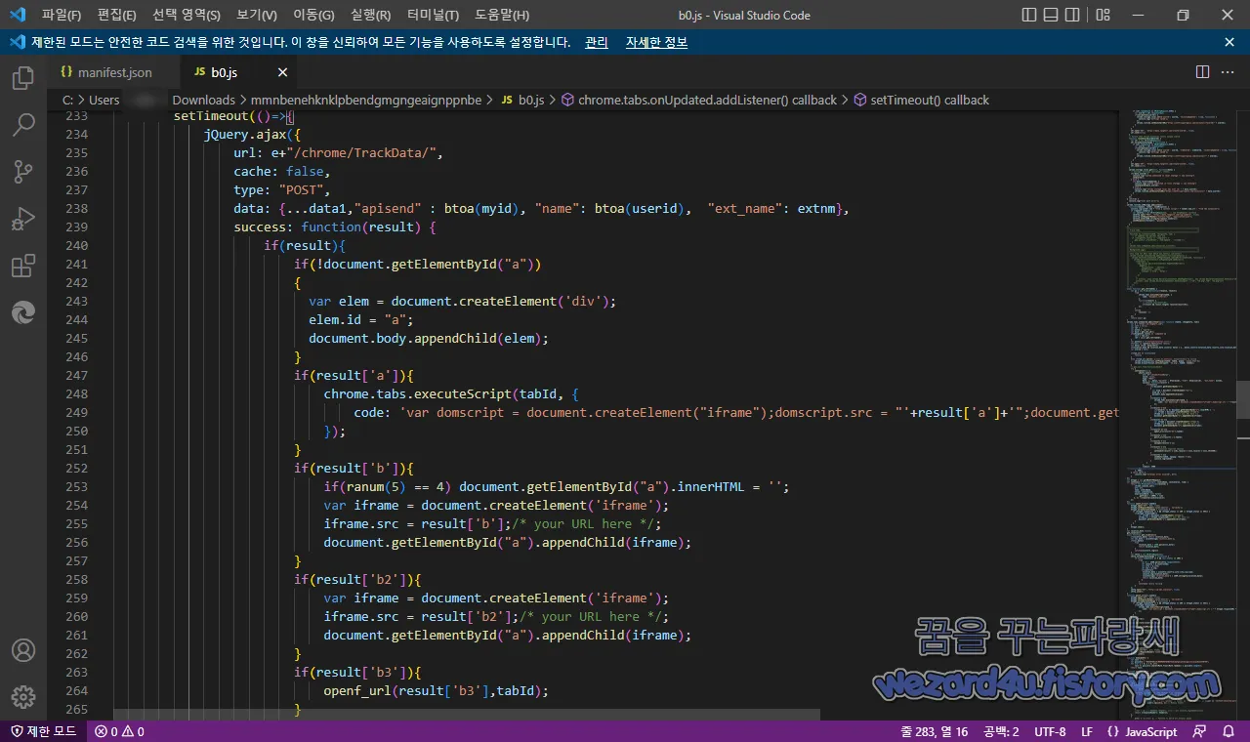1250x742 pixels.
Task: Click the vertical scrollbar thumb of the editor
Action: [1243, 399]
